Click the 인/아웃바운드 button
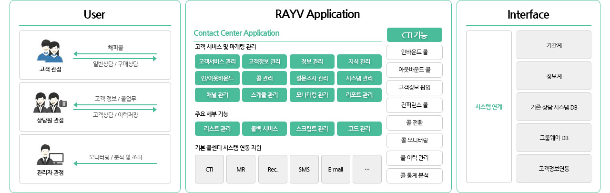The height and width of the screenshot is (193, 610). (217, 78)
